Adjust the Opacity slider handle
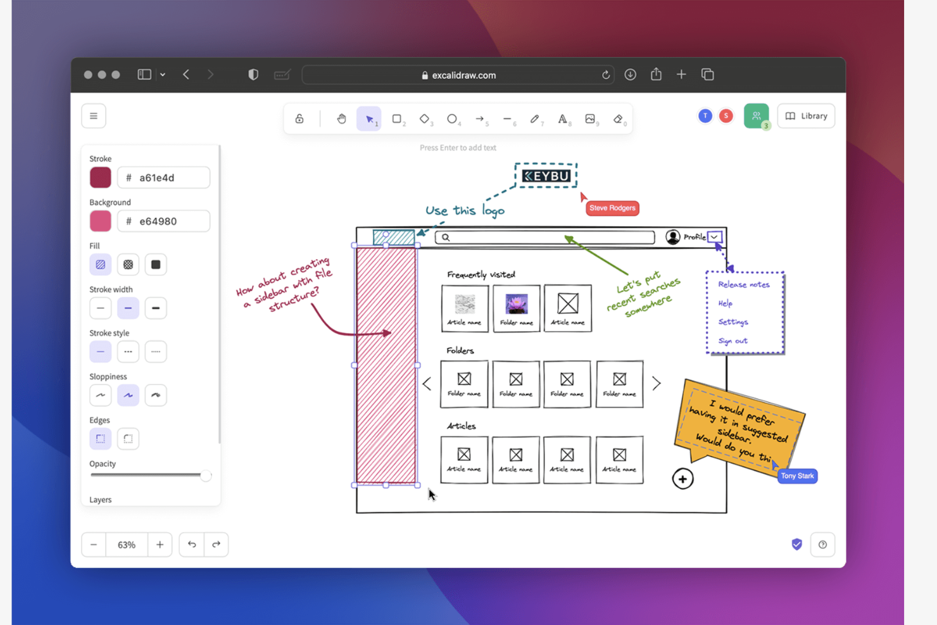Viewport: 937px width, 625px height. point(207,475)
